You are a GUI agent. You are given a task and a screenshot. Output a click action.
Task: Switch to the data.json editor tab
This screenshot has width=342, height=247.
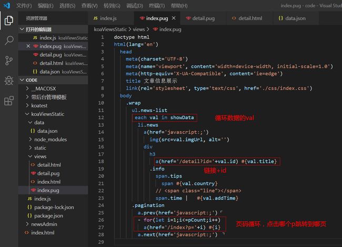[295, 18]
